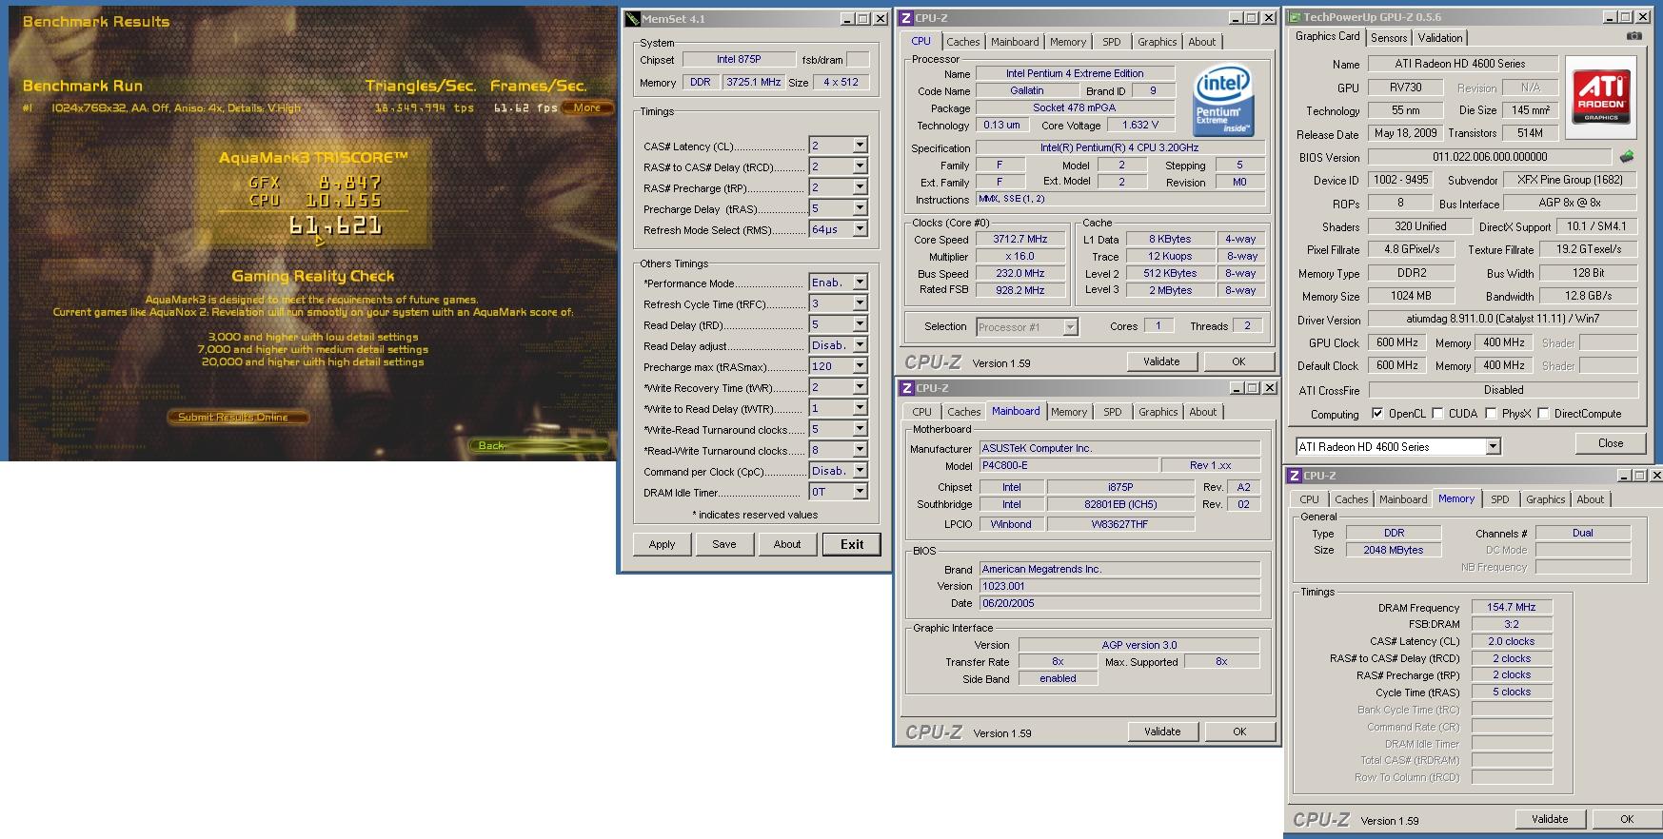The width and height of the screenshot is (1663, 839).
Task: Select CPU tab in CPU-Z Memory window
Action: tap(1310, 499)
